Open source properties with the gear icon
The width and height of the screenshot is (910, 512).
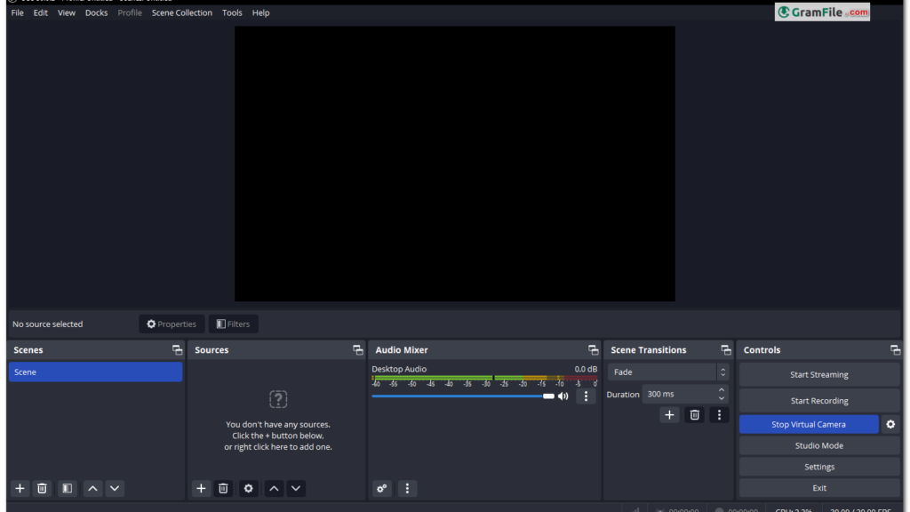pos(248,488)
